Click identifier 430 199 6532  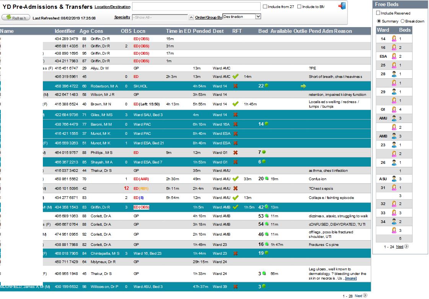pos(67,287)
